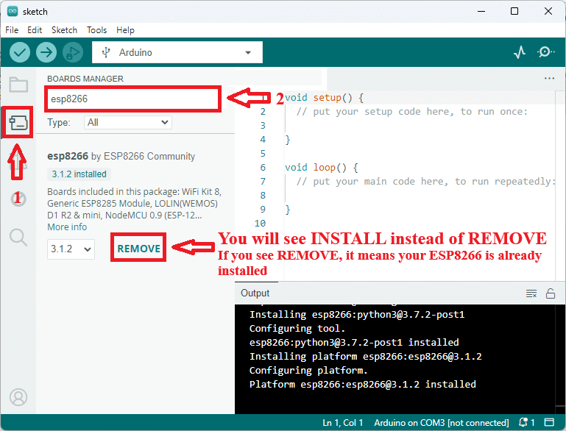Open the Serial Monitor

coord(545,52)
